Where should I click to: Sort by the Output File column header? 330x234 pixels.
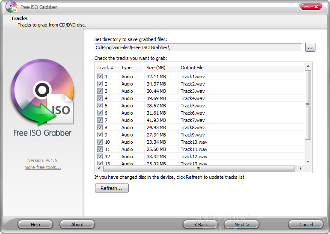241,68
